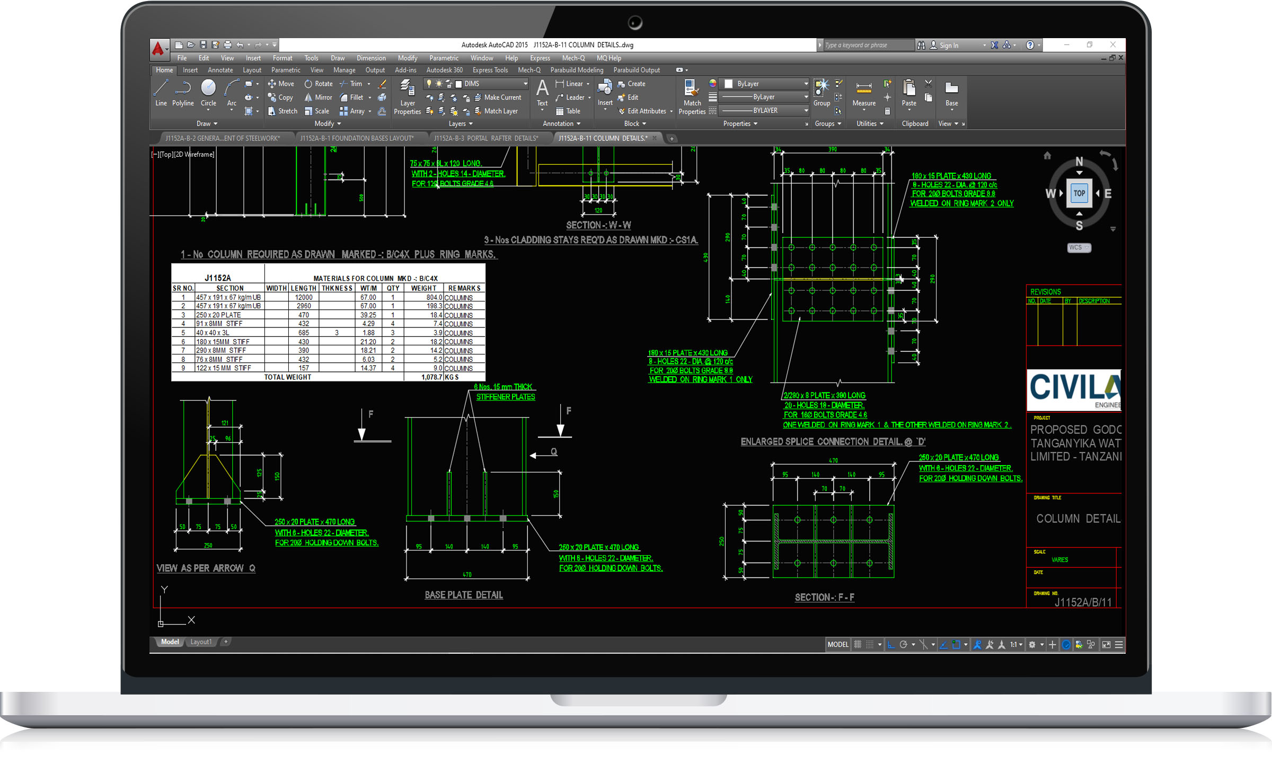Toggle annotation visibility in status bar
1272x765 pixels.
pyautogui.click(x=977, y=645)
